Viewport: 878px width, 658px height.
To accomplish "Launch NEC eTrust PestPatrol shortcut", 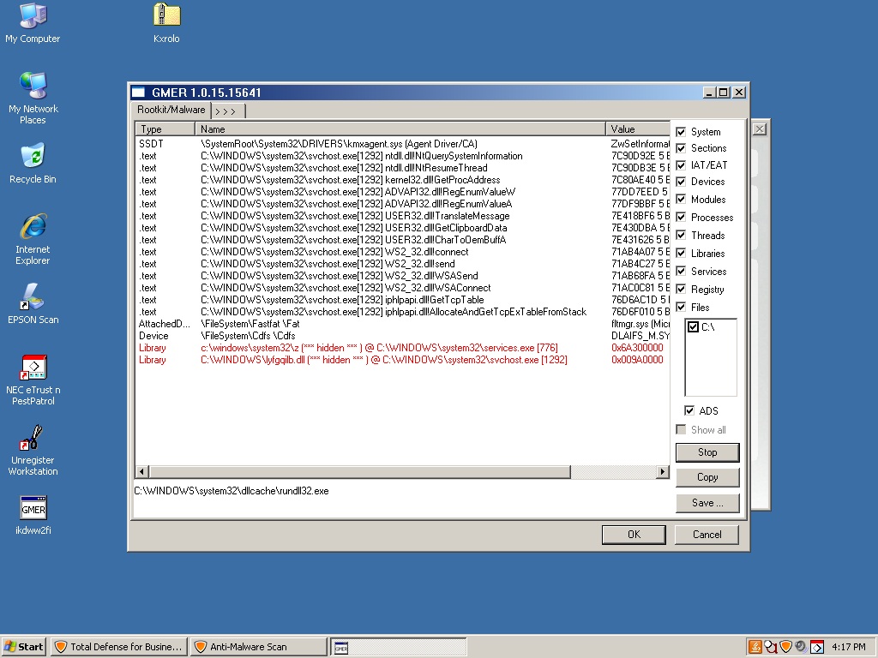I will tap(33, 368).
